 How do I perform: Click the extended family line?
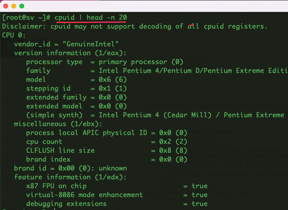[76, 98]
